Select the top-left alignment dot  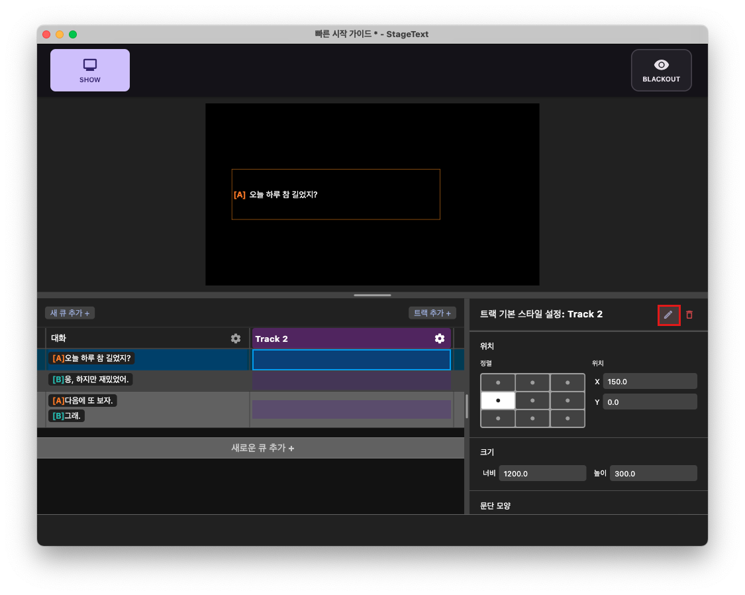pyautogui.click(x=497, y=381)
